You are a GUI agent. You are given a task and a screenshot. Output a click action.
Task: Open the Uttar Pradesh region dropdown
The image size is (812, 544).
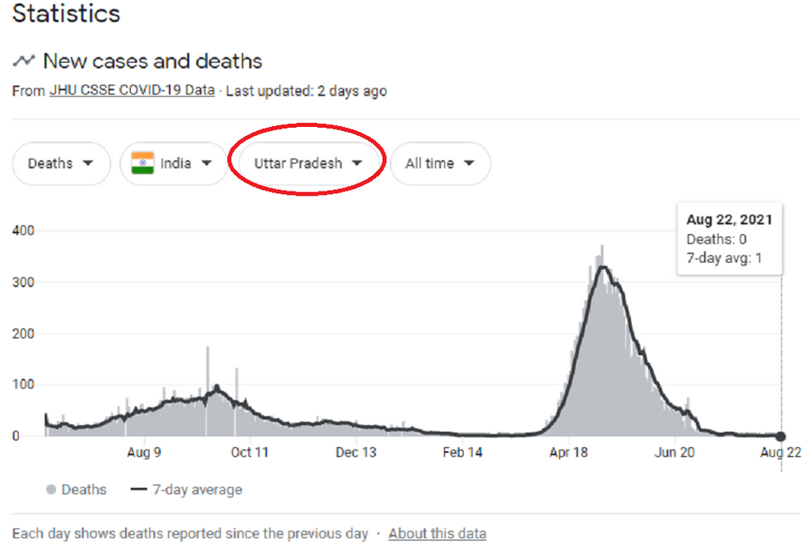(307, 163)
